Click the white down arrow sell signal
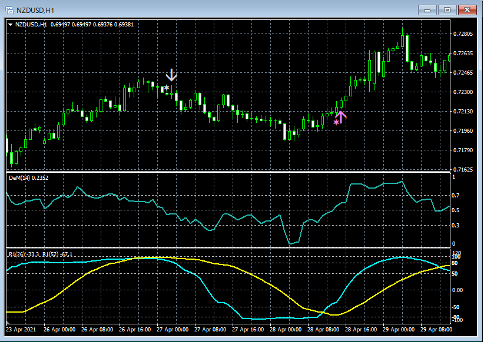The width and height of the screenshot is (484, 342). (171, 75)
